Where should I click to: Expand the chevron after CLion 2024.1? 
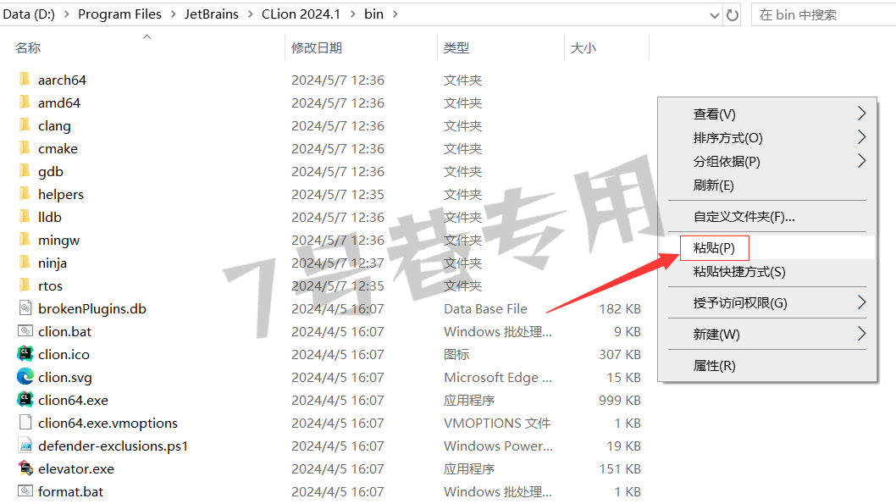(352, 14)
